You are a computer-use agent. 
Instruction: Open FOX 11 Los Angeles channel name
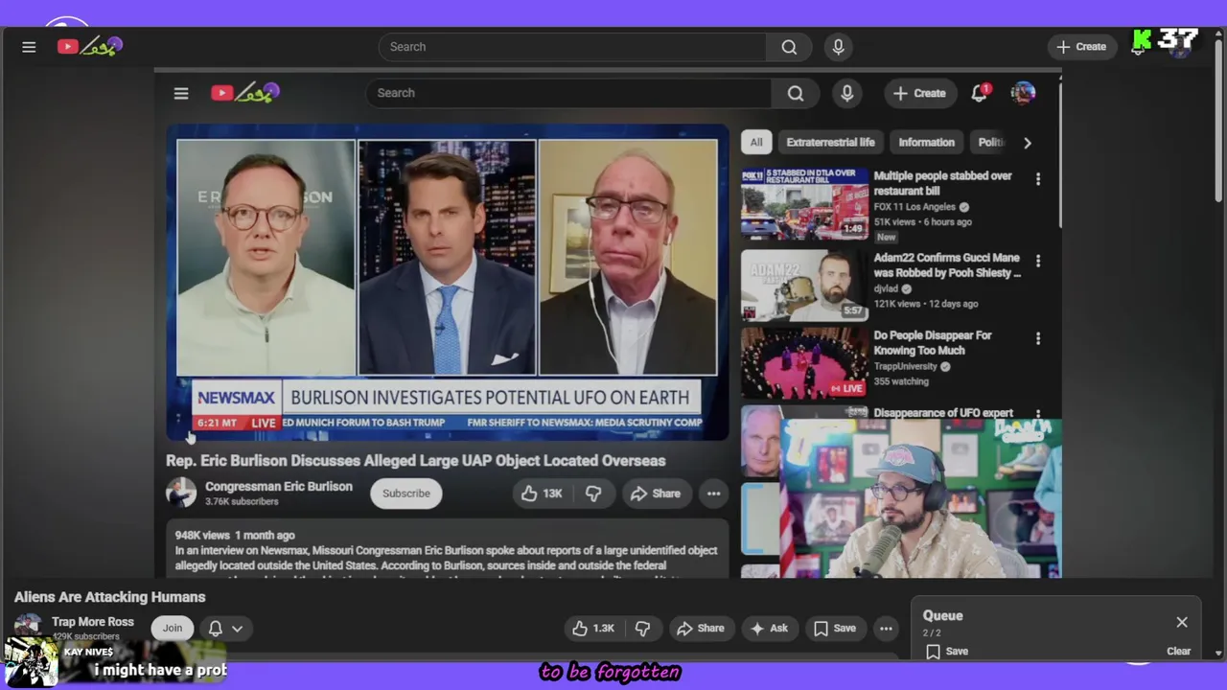(x=914, y=207)
